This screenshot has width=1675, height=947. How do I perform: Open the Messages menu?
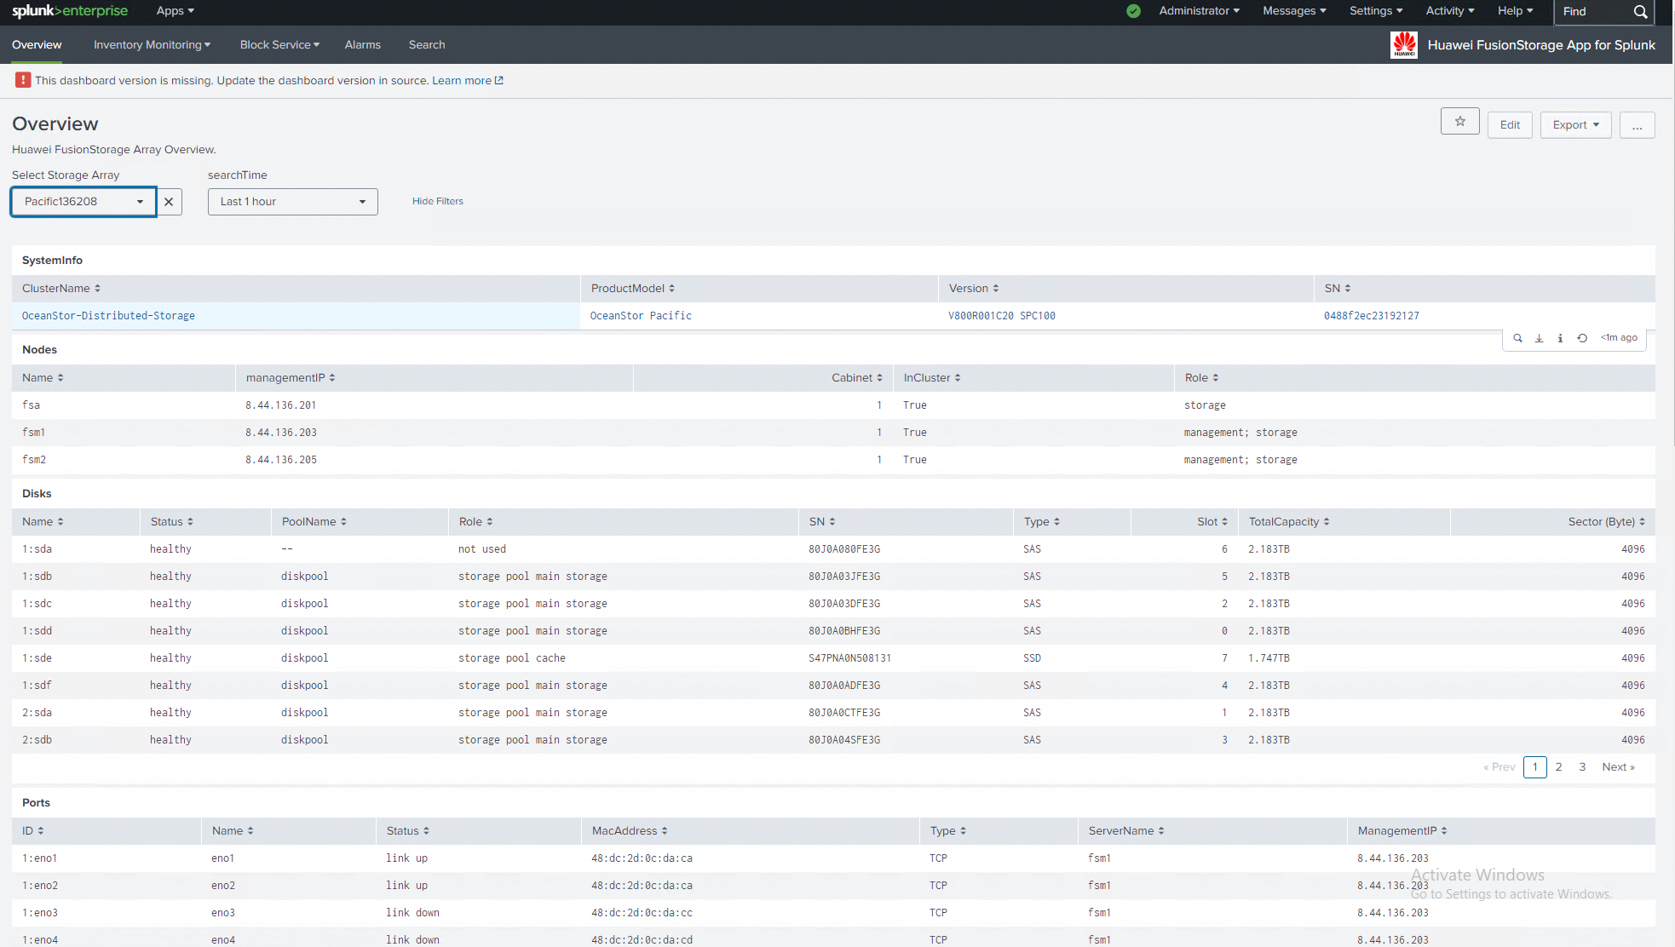[x=1294, y=11]
